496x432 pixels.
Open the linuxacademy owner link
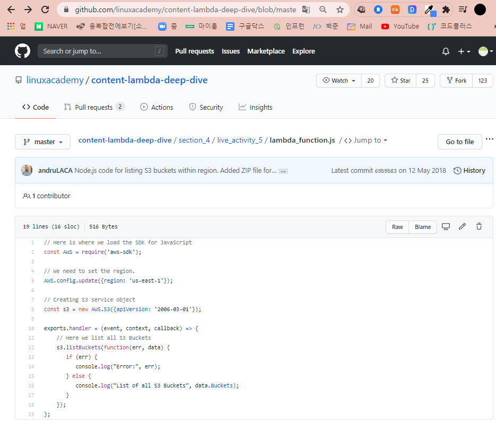click(55, 80)
